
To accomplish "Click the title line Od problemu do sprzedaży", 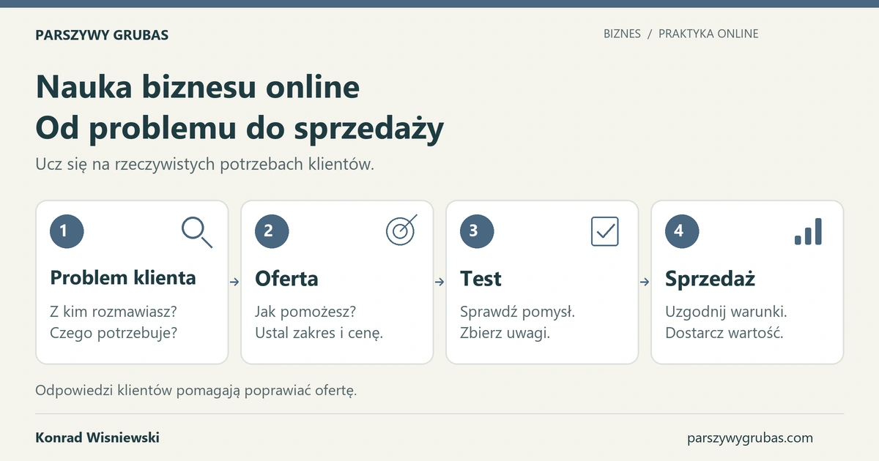I will point(240,129).
